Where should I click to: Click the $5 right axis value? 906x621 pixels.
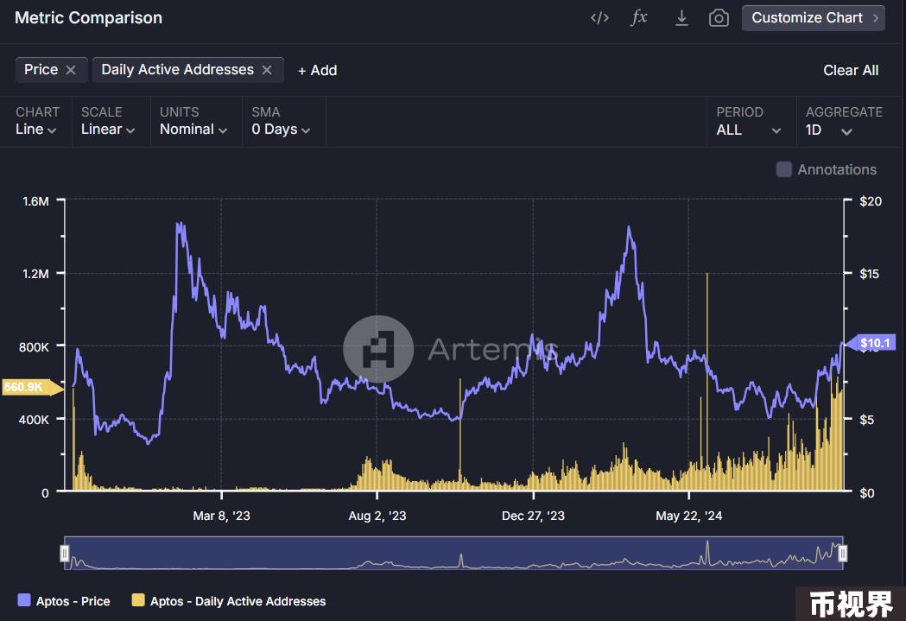tap(867, 420)
